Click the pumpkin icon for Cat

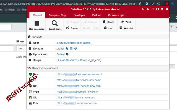(x=30, y=86)
